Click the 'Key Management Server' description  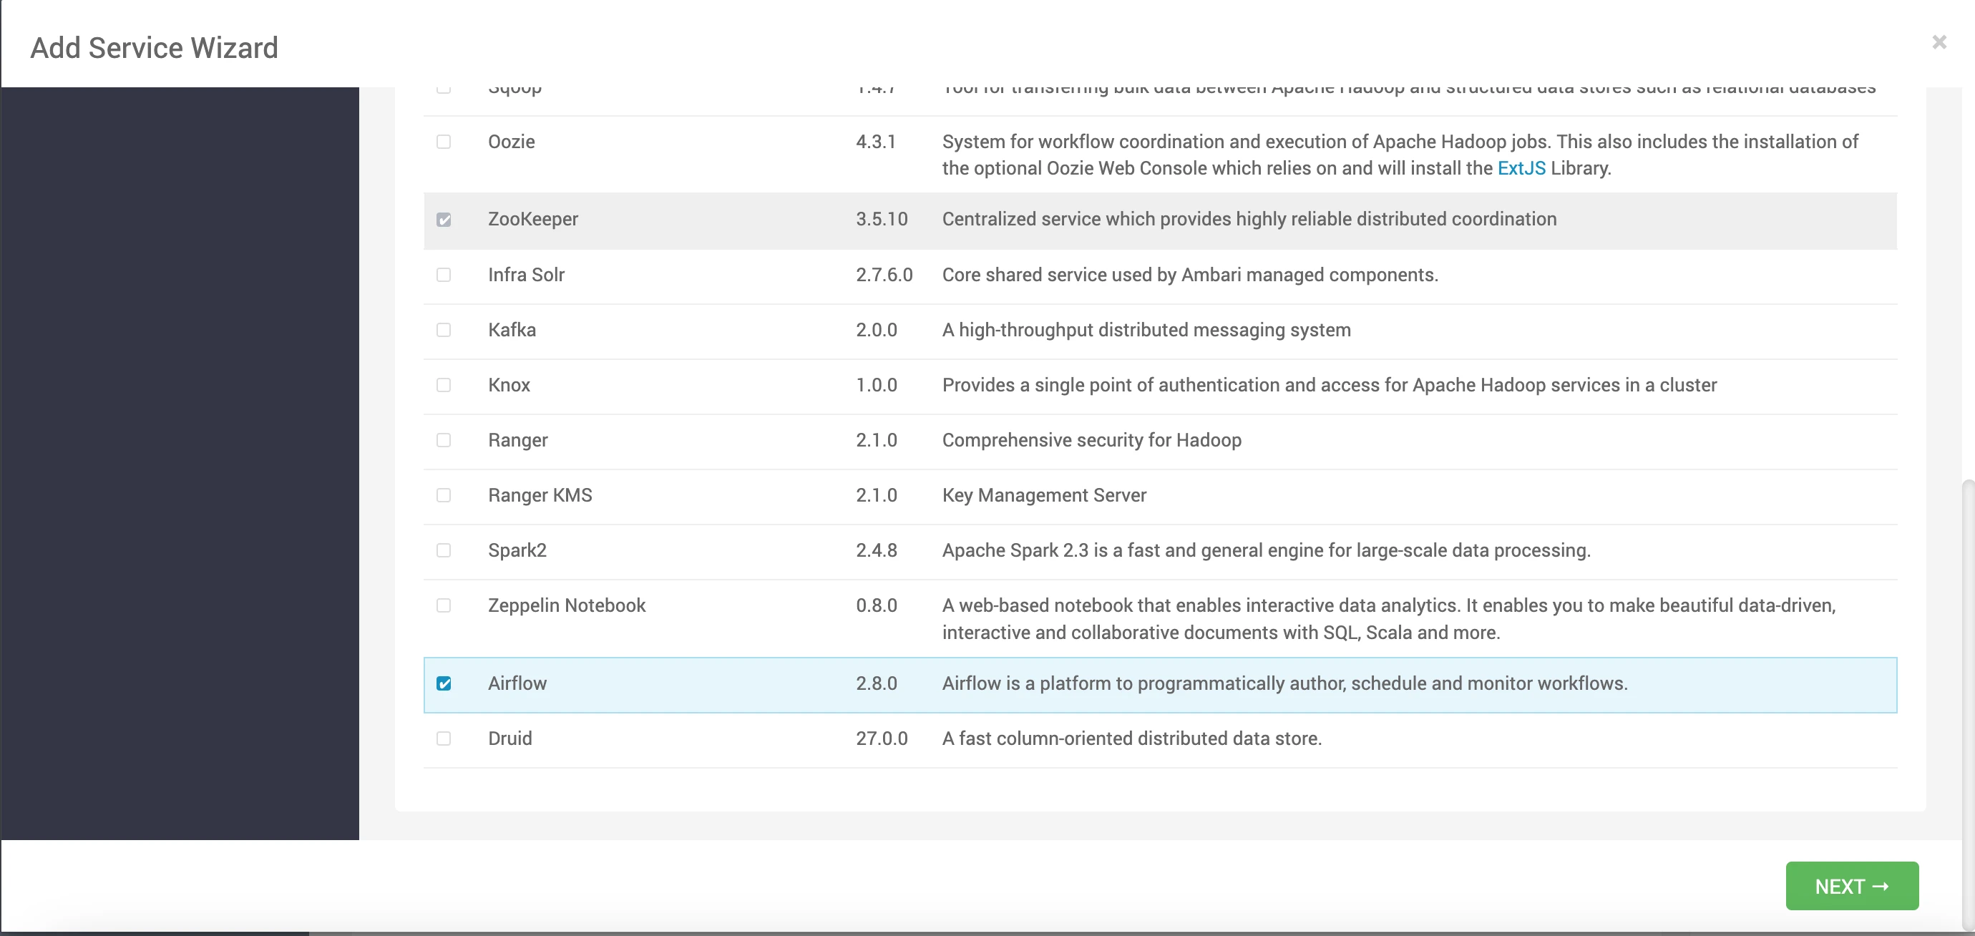pyautogui.click(x=1044, y=495)
